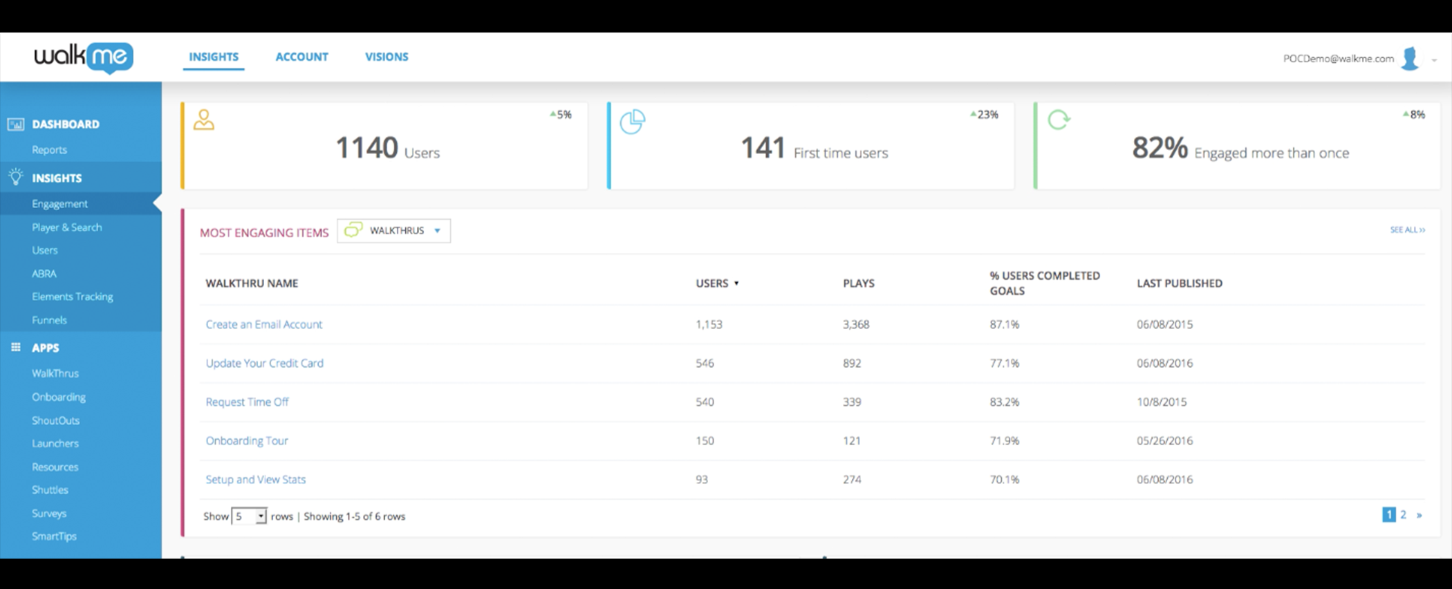Image resolution: width=1452 pixels, height=589 pixels.
Task: Click the 1,153 users cell
Action: (709, 324)
